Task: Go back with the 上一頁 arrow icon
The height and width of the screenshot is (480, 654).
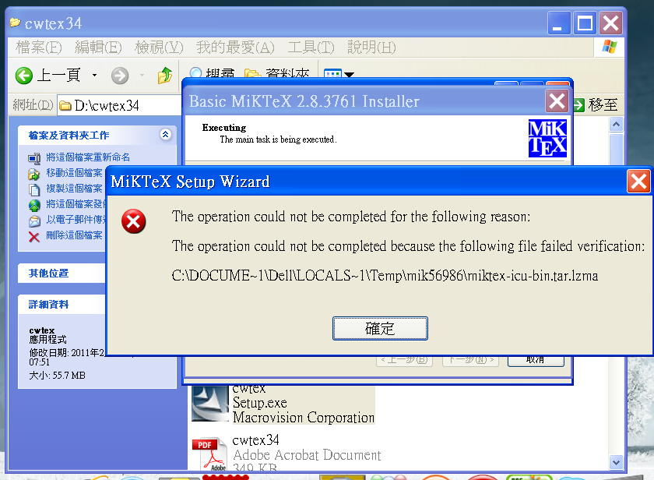Action: 24,76
